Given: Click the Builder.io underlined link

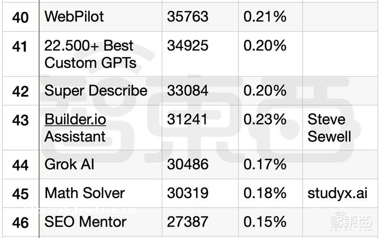Looking at the screenshot, I should coord(75,120).
